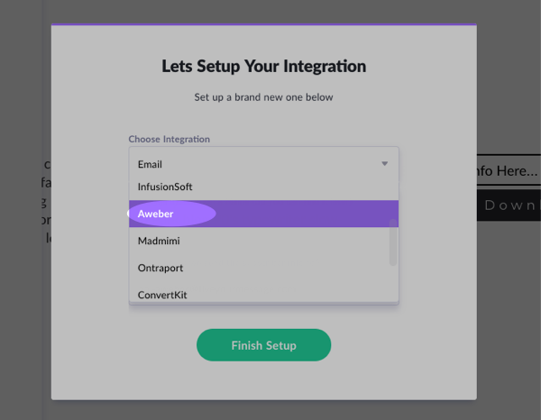Screen dimensions: 541x420
Task: Select InfusionSoft from the integration list
Action: click(165, 187)
